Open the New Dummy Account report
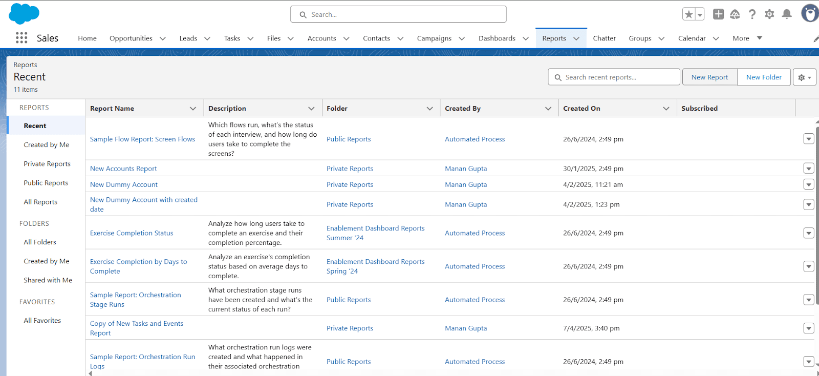Screen dimensions: 819x376 click(x=124, y=184)
